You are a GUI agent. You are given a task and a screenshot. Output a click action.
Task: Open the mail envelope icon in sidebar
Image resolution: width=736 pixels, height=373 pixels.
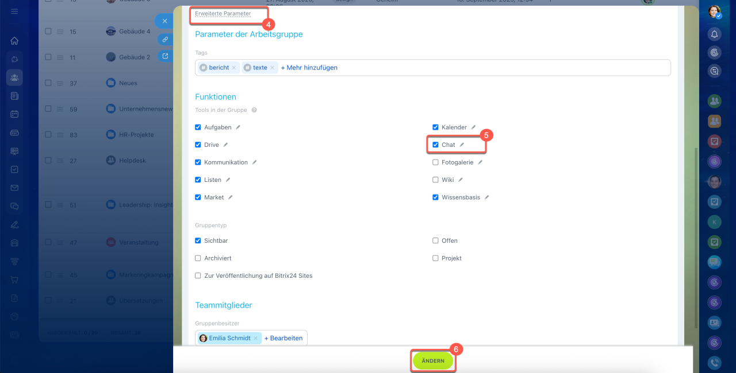[14, 188]
